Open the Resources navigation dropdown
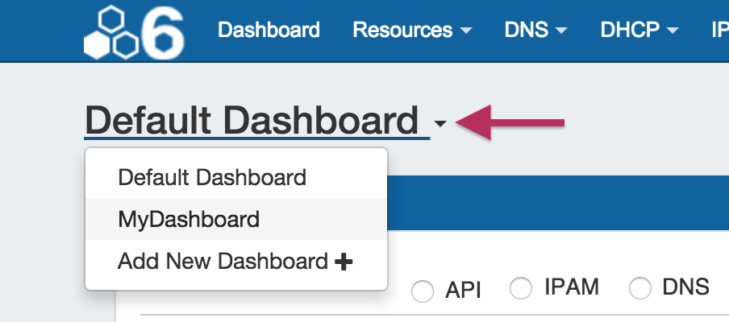 tap(411, 31)
